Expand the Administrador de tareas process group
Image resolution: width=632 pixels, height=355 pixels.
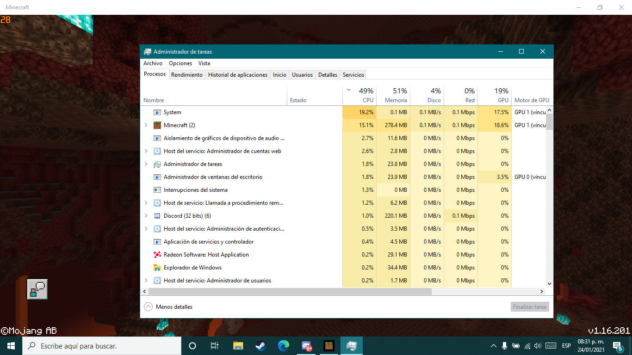coord(146,164)
